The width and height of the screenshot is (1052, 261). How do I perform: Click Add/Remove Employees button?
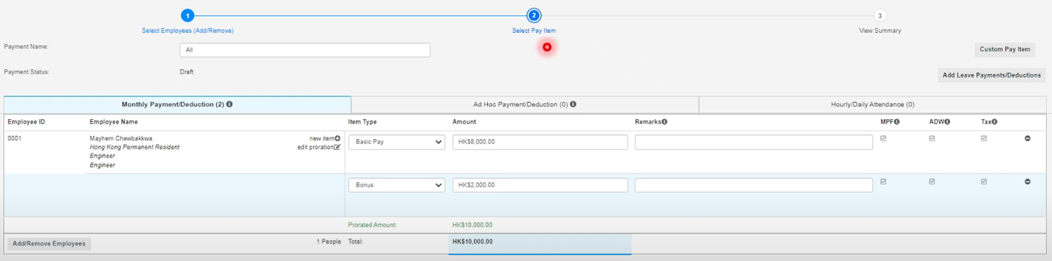pyautogui.click(x=49, y=243)
